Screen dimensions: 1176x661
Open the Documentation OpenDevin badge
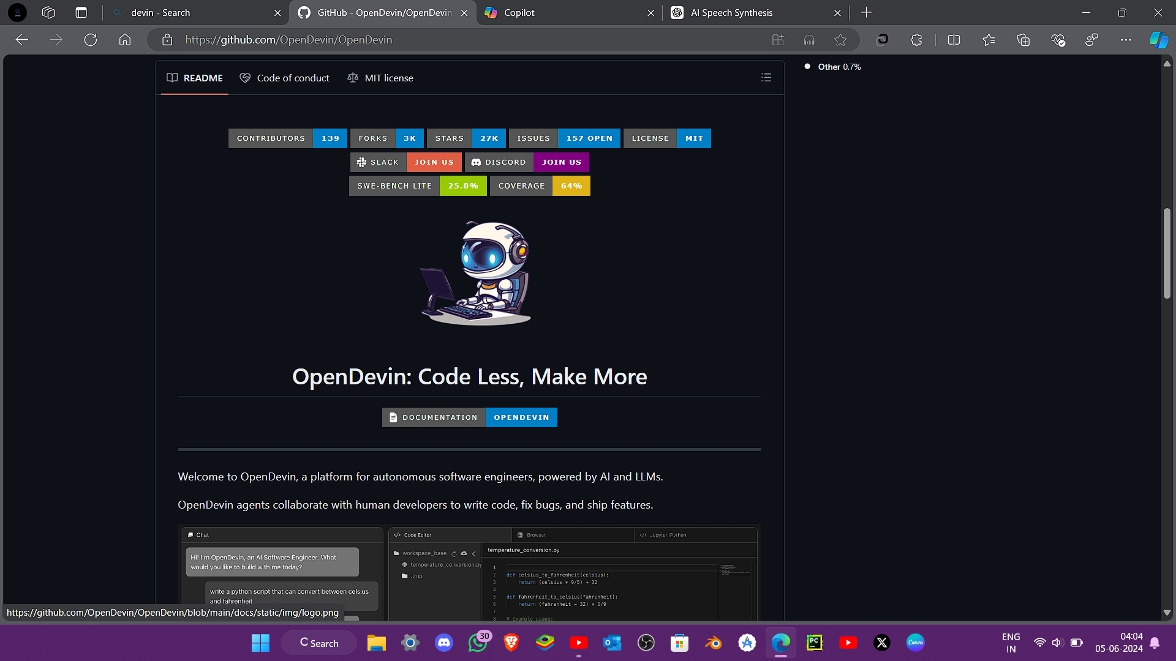click(x=469, y=417)
